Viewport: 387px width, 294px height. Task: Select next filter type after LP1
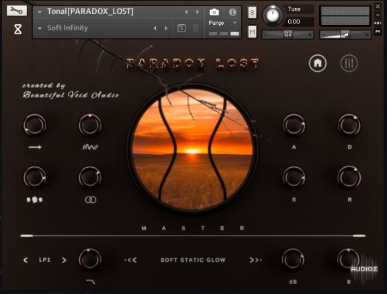click(x=64, y=260)
